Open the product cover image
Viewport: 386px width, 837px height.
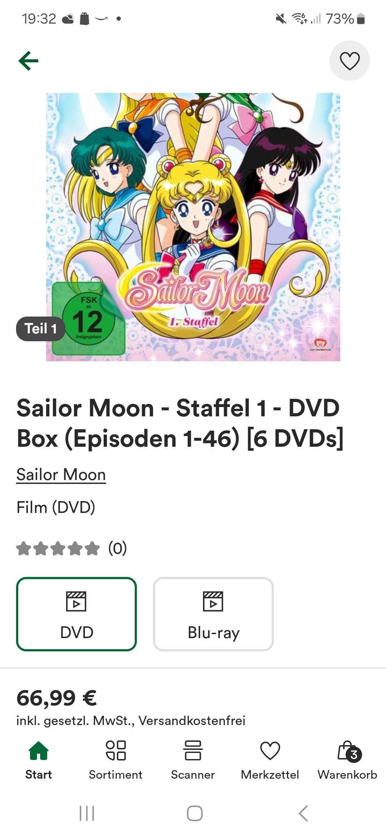click(193, 225)
